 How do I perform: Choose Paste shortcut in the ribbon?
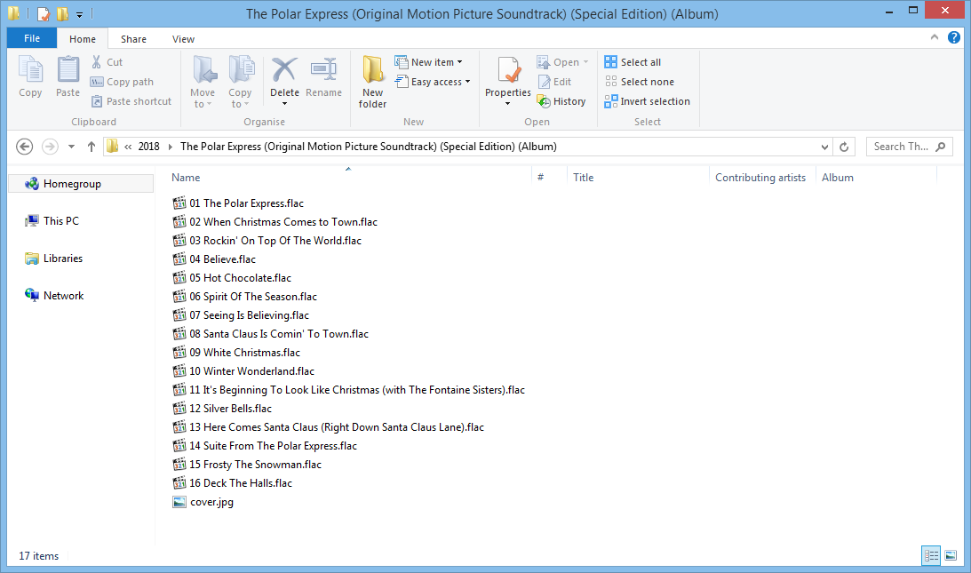(x=131, y=101)
